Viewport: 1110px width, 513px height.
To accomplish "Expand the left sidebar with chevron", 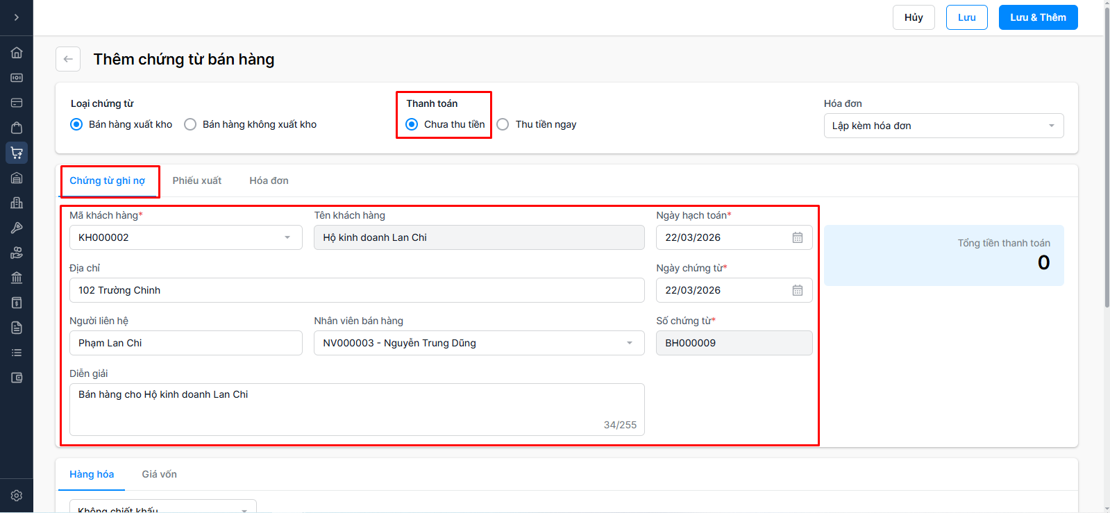I will pos(17,17).
